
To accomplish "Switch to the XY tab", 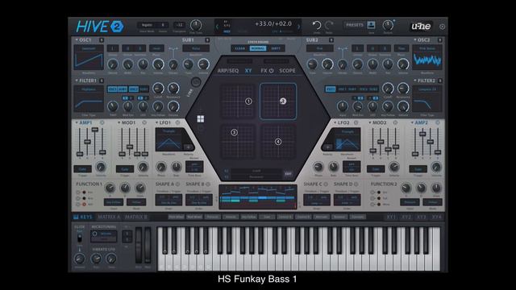I will coord(248,71).
